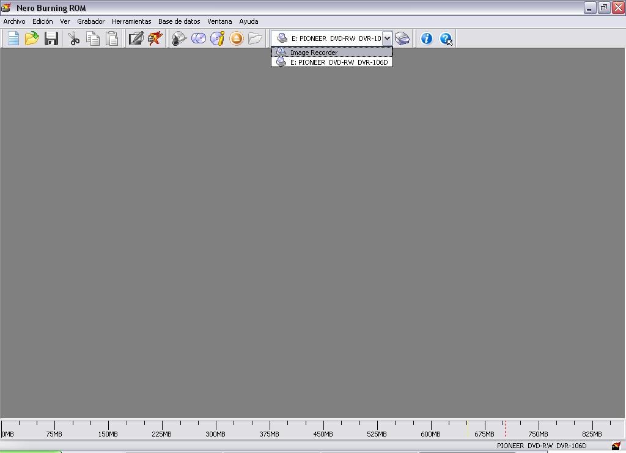Open the Ayuda menu
The height and width of the screenshot is (453, 626).
tap(249, 21)
